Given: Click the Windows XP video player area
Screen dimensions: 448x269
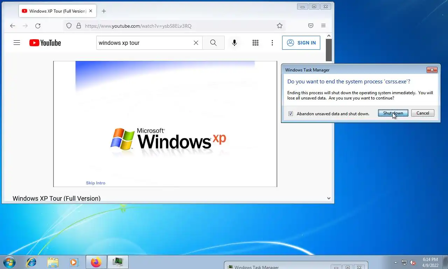Looking at the screenshot, I should (x=165, y=124).
